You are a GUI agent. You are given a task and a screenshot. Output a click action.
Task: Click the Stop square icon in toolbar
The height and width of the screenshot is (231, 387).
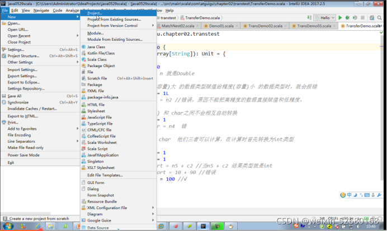[362, 17]
